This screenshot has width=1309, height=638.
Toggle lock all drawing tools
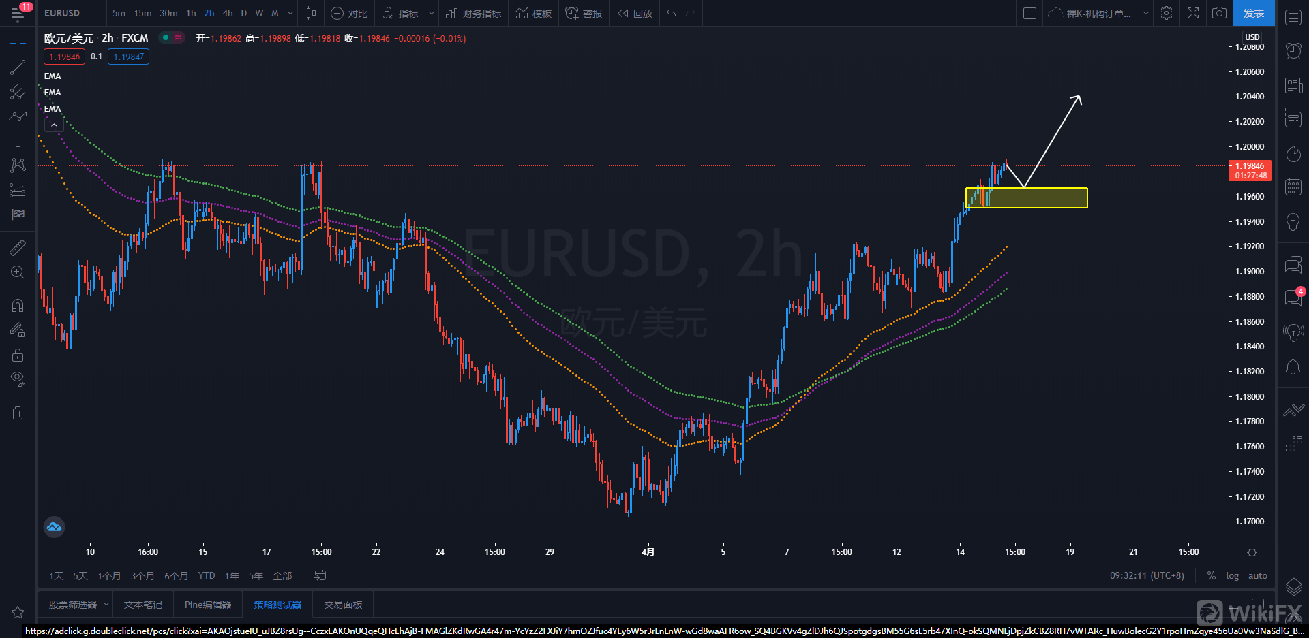(x=18, y=355)
